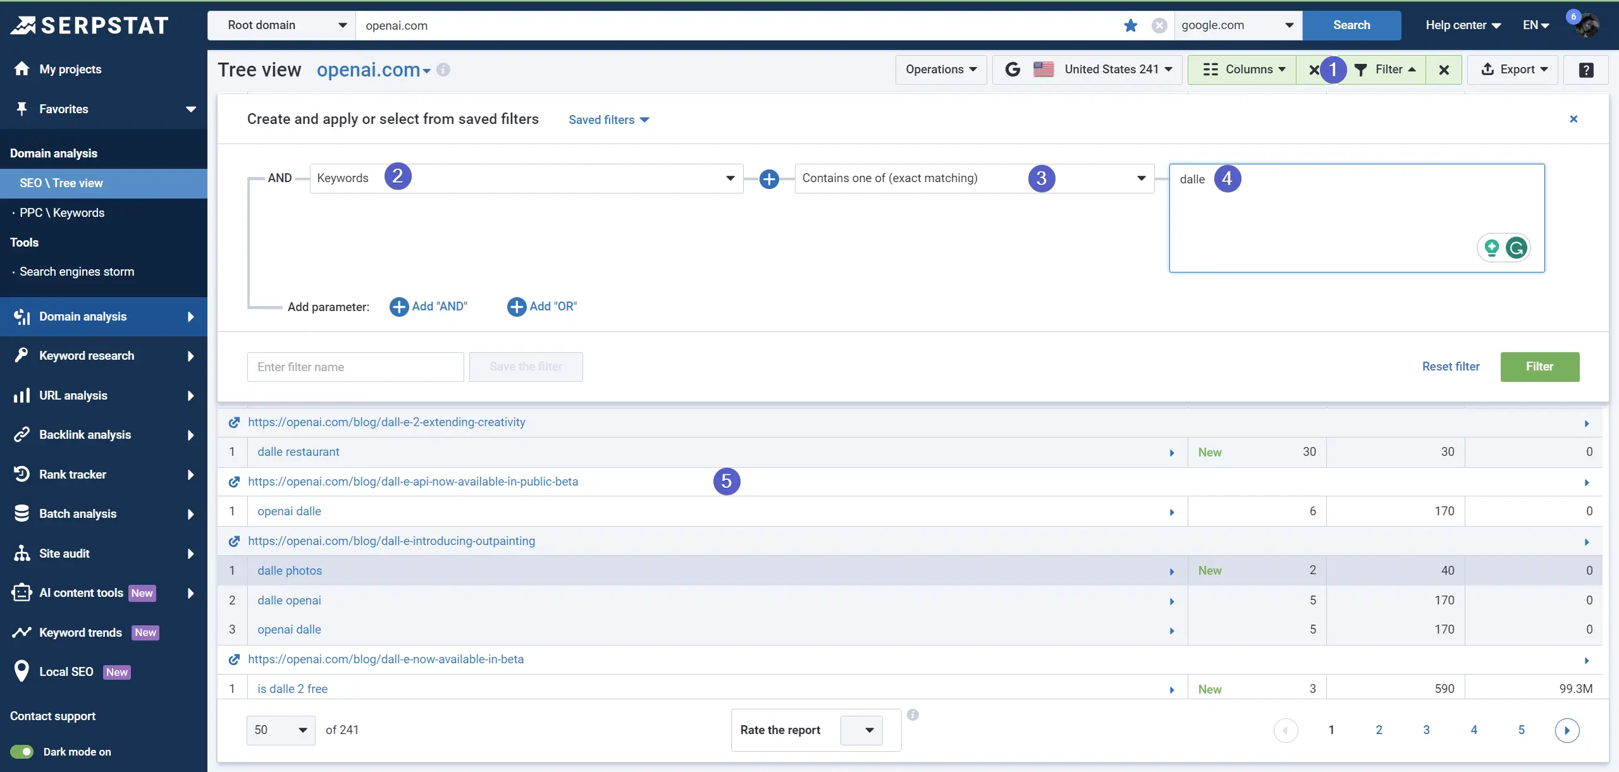Click the help question mark icon
The image size is (1619, 772).
pyautogui.click(x=1586, y=69)
